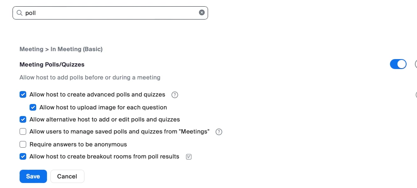The width and height of the screenshot is (417, 188).
Task: Click the "Meeting Polls/Quizzes" heading
Action: pyautogui.click(x=52, y=64)
